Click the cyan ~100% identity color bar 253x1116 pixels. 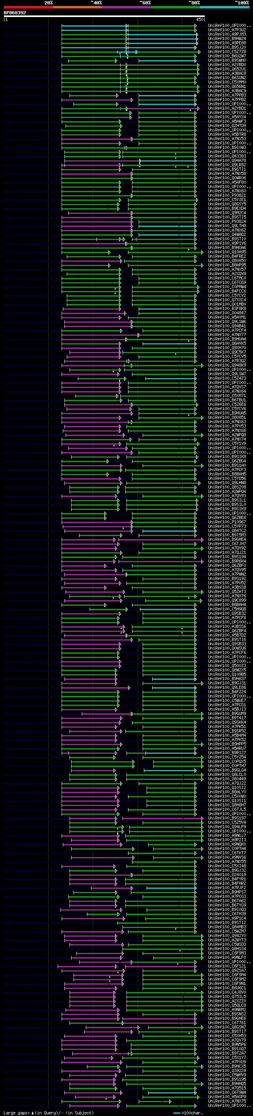tap(225, 8)
